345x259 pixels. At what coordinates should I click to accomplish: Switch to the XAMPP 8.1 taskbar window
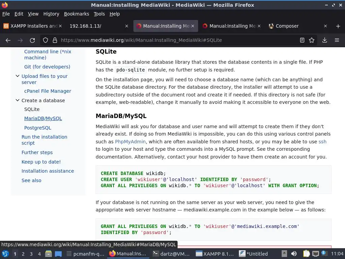tap(215, 254)
